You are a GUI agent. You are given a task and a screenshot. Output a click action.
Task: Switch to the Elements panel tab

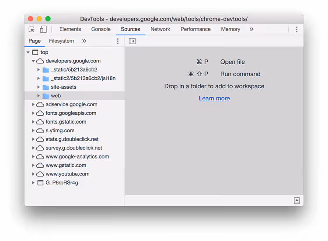pyautogui.click(x=70, y=29)
